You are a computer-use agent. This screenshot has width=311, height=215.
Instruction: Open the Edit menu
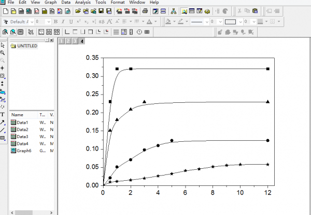[22, 3]
